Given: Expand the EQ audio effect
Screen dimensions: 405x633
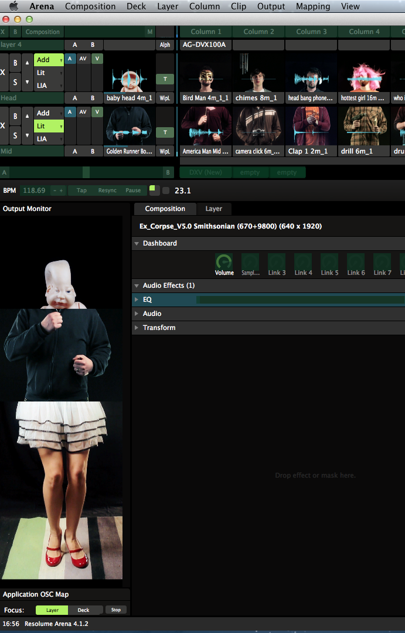Looking at the screenshot, I should point(137,300).
